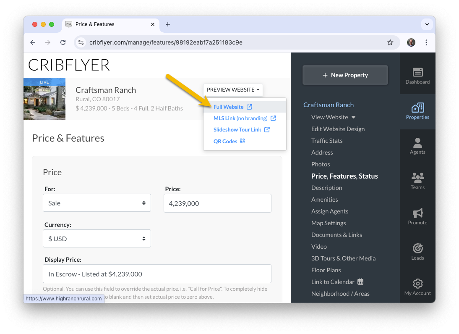The image size is (459, 334).
Task: Open Photos in sidebar
Action: pyautogui.click(x=321, y=164)
